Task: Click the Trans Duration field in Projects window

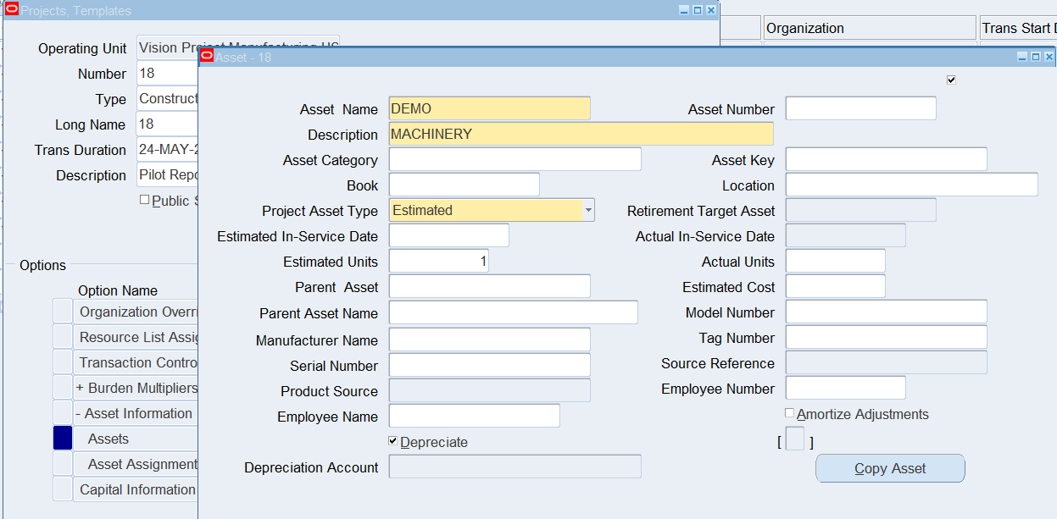Action: pyautogui.click(x=167, y=150)
